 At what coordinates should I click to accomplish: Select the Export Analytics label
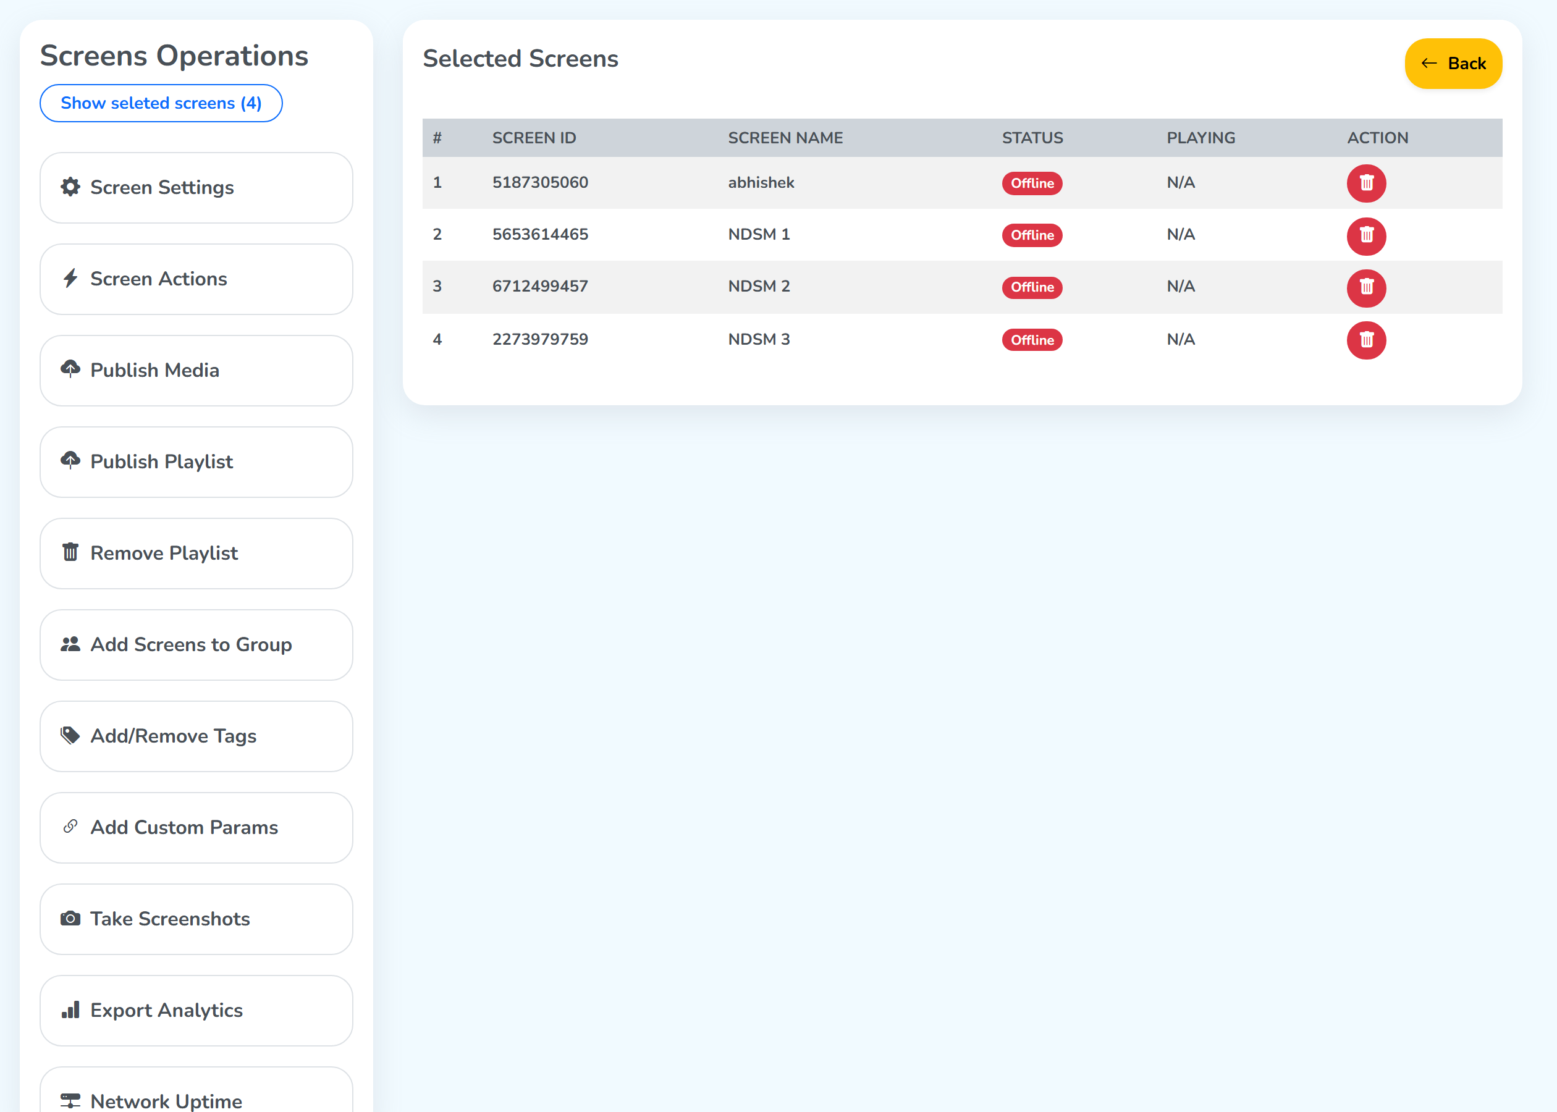(x=167, y=1010)
